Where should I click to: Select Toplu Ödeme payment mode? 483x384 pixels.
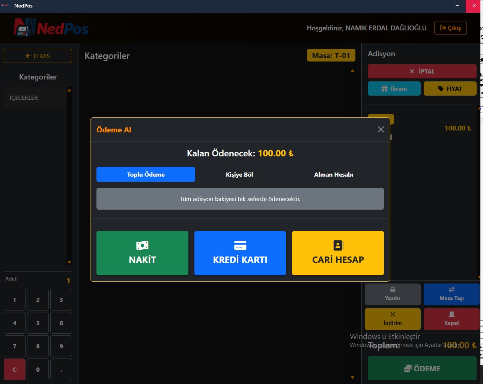146,174
